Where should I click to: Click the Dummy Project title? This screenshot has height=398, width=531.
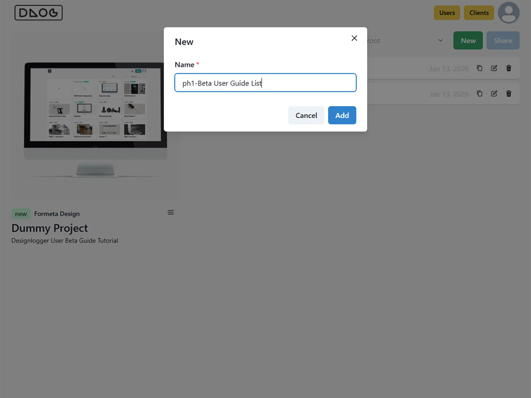tap(50, 228)
